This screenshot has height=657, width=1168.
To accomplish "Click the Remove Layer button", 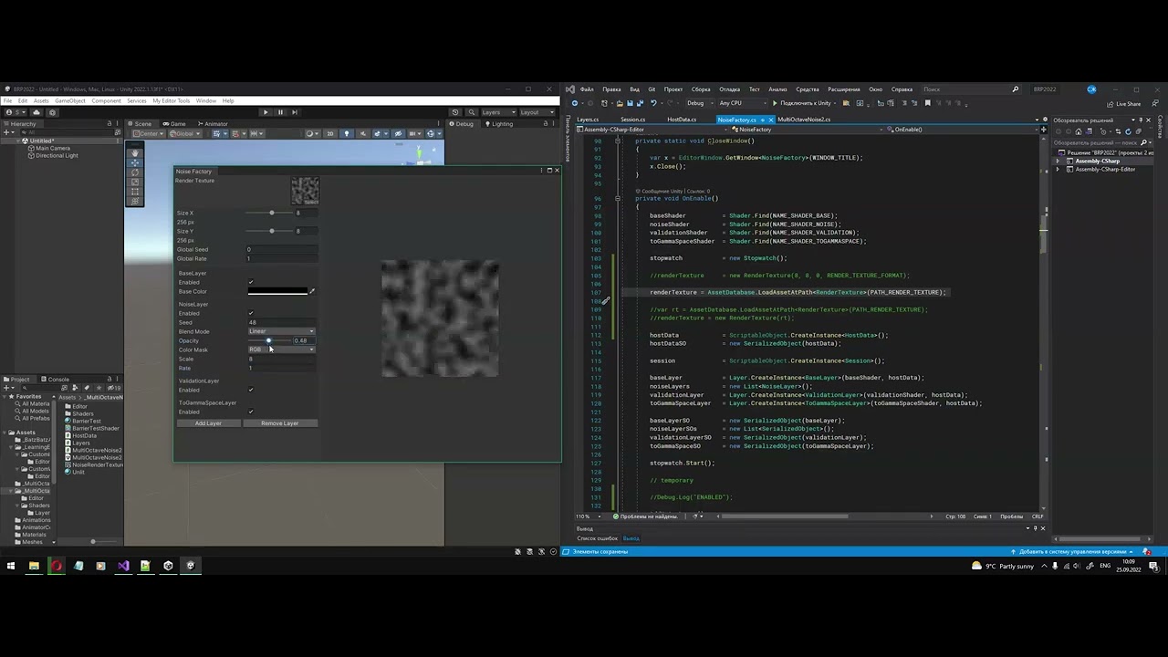I will (x=279, y=423).
